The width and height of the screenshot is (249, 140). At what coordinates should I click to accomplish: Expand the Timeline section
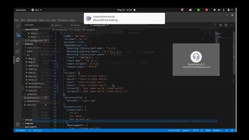(29, 124)
